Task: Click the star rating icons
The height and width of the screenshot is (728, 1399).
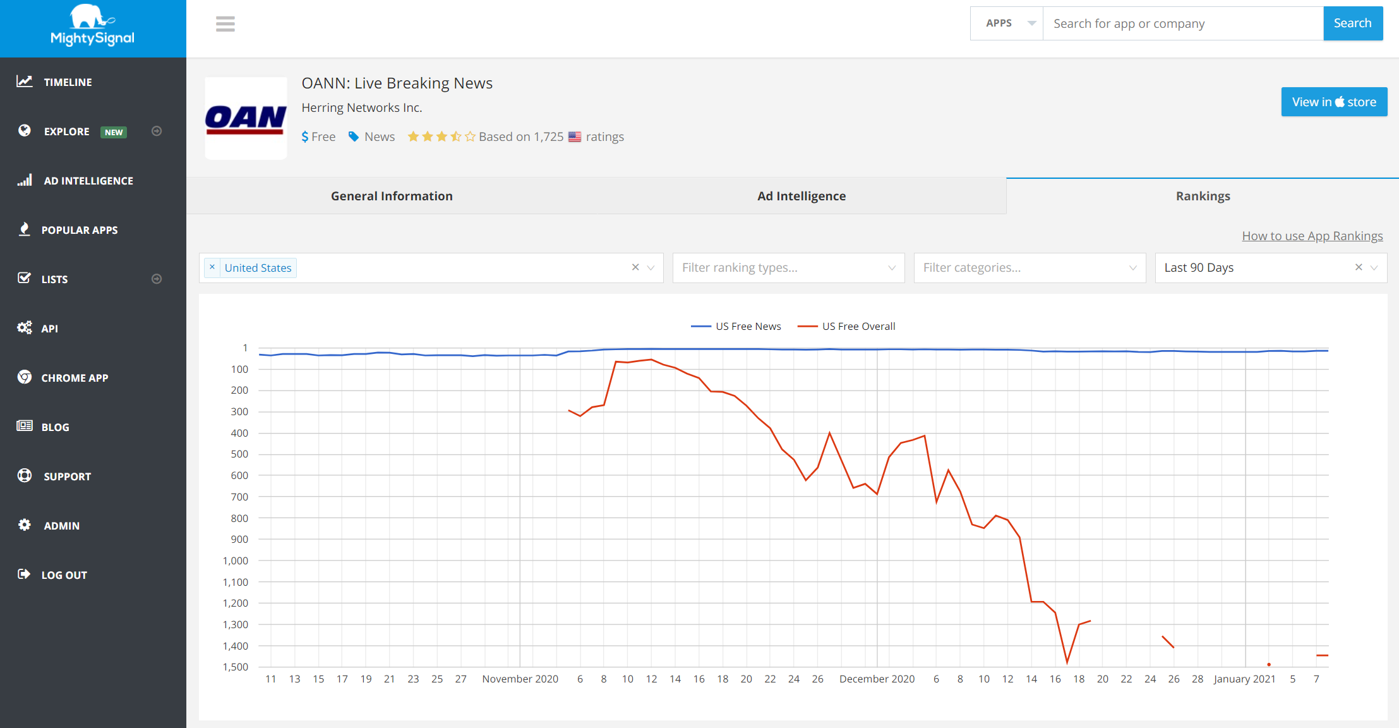Action: 441,136
